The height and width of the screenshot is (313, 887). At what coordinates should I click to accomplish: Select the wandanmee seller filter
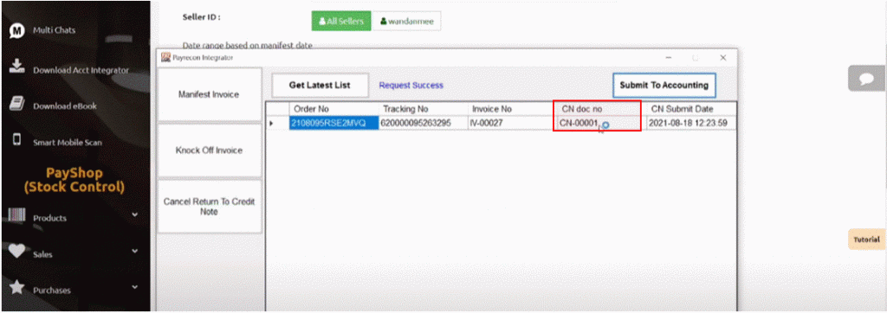point(407,21)
